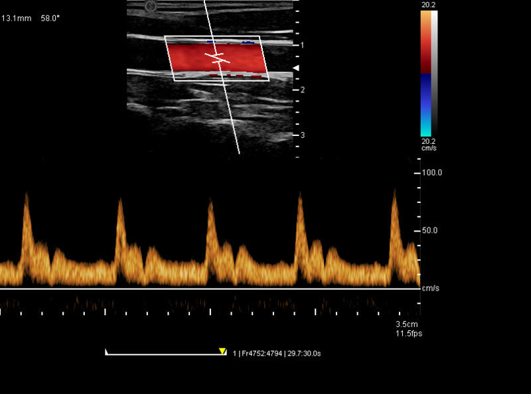Click the 13.1mm 58.0° measurement readout
Image resolution: width=531 pixels, height=394 pixels.
coord(31,18)
